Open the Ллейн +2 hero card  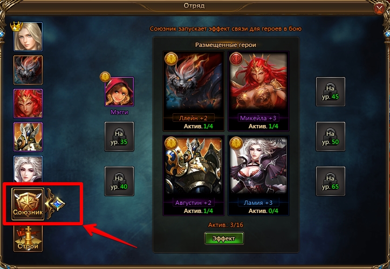[x=194, y=91]
